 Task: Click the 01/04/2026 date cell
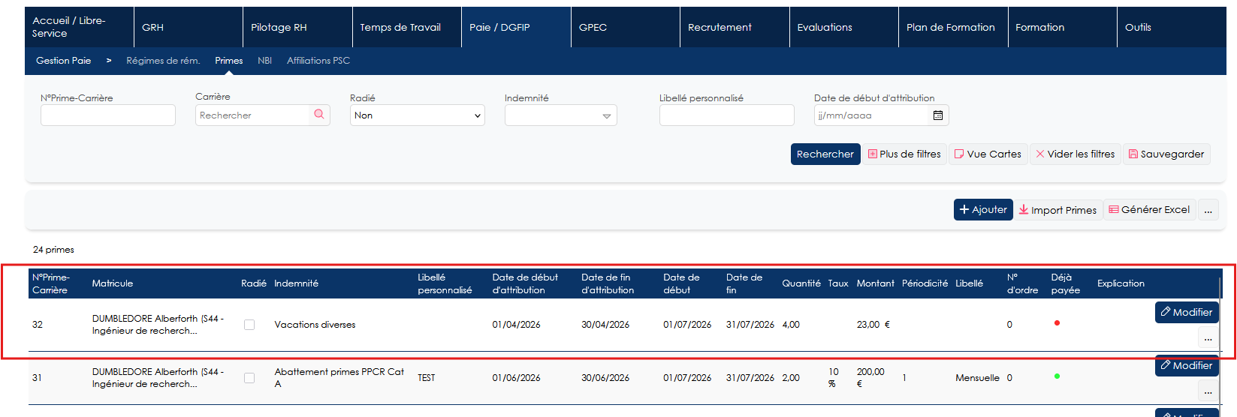[516, 325]
